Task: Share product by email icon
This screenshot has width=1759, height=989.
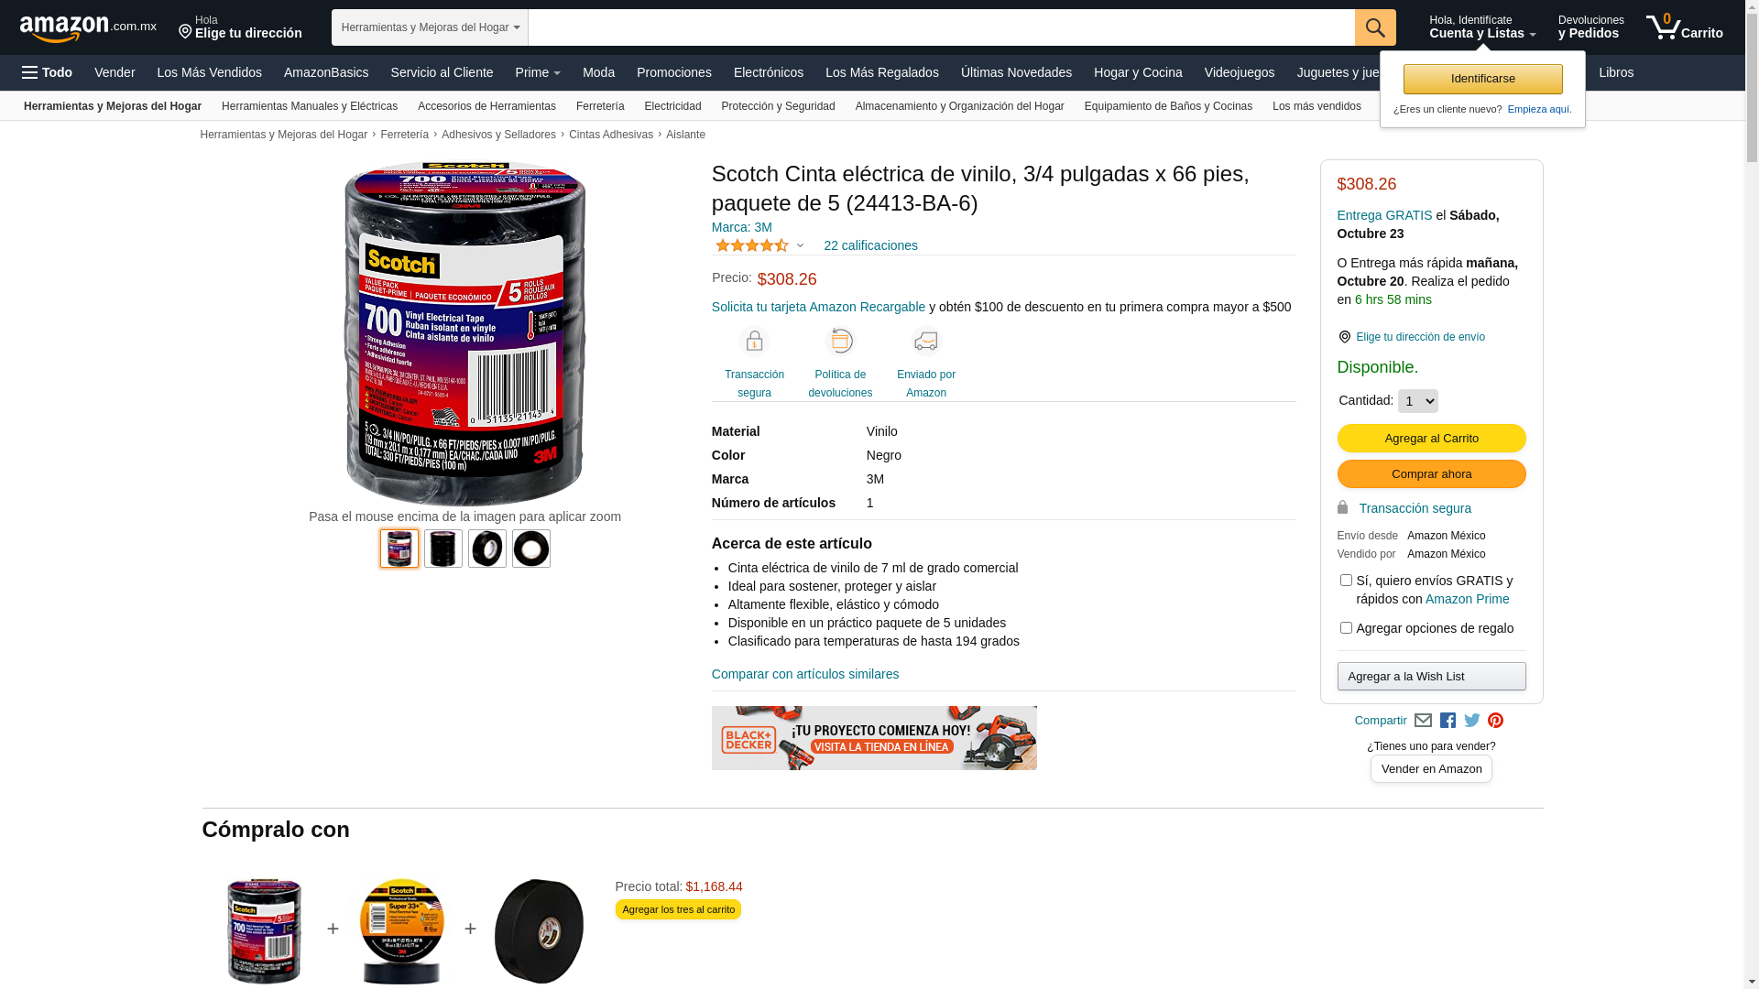Action: pyautogui.click(x=1423, y=721)
